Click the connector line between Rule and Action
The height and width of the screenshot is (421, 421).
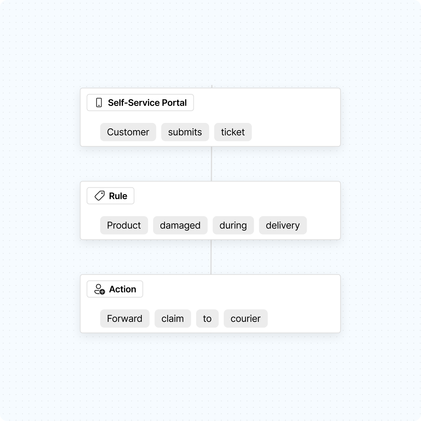[x=211, y=257]
